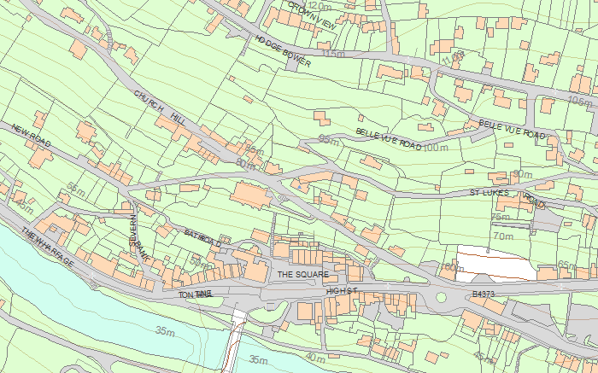Click the 50m contour label

[200, 261]
